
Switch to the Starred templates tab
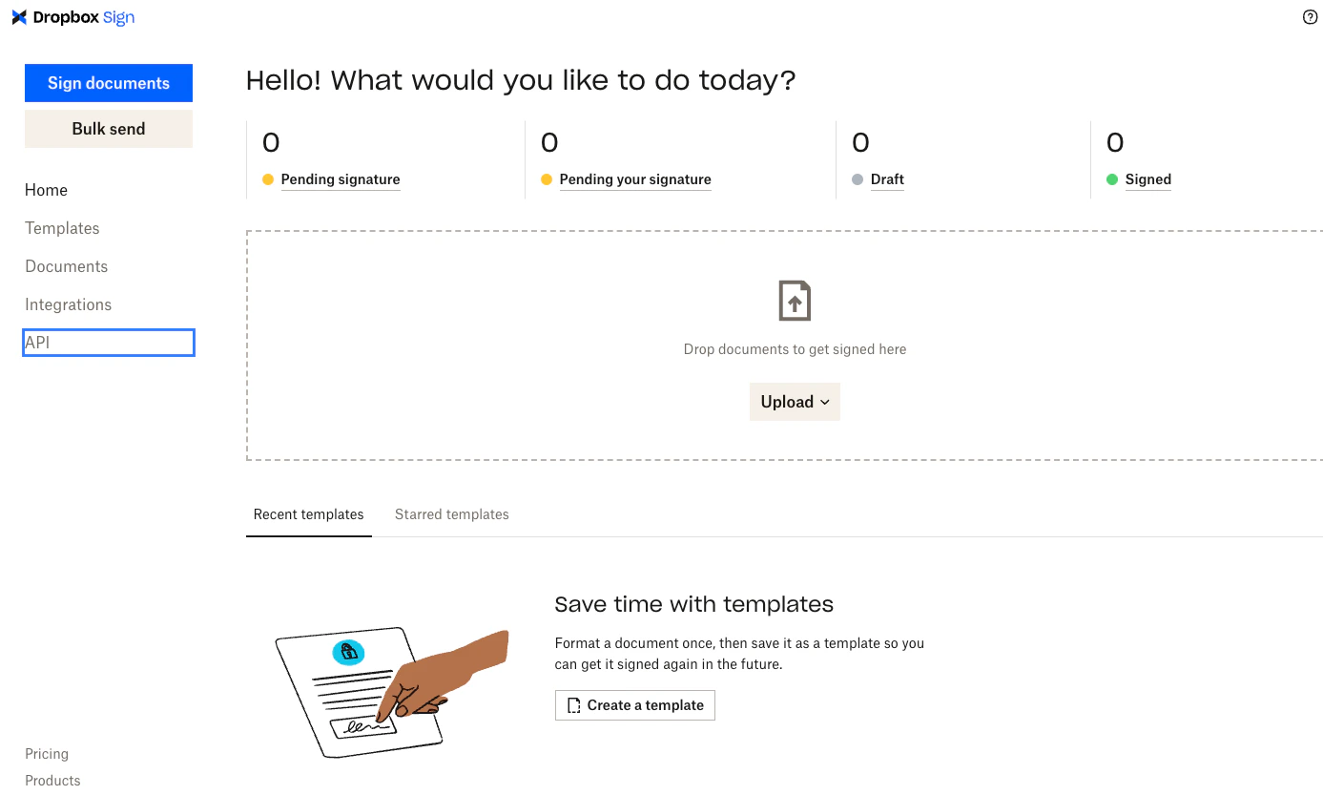click(452, 514)
